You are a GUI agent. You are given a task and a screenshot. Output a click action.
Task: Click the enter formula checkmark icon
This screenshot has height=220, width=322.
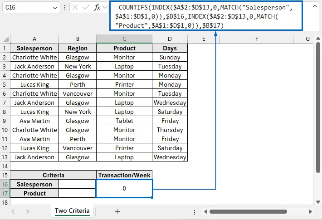(x=86, y=8)
